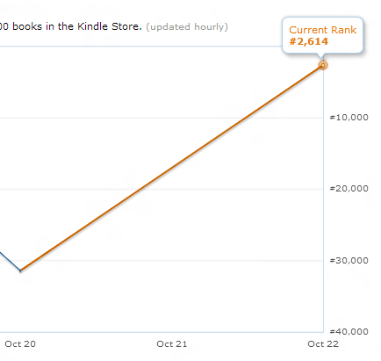Click the blue declining line segment
This screenshot has width=381, height=361.
10,261
